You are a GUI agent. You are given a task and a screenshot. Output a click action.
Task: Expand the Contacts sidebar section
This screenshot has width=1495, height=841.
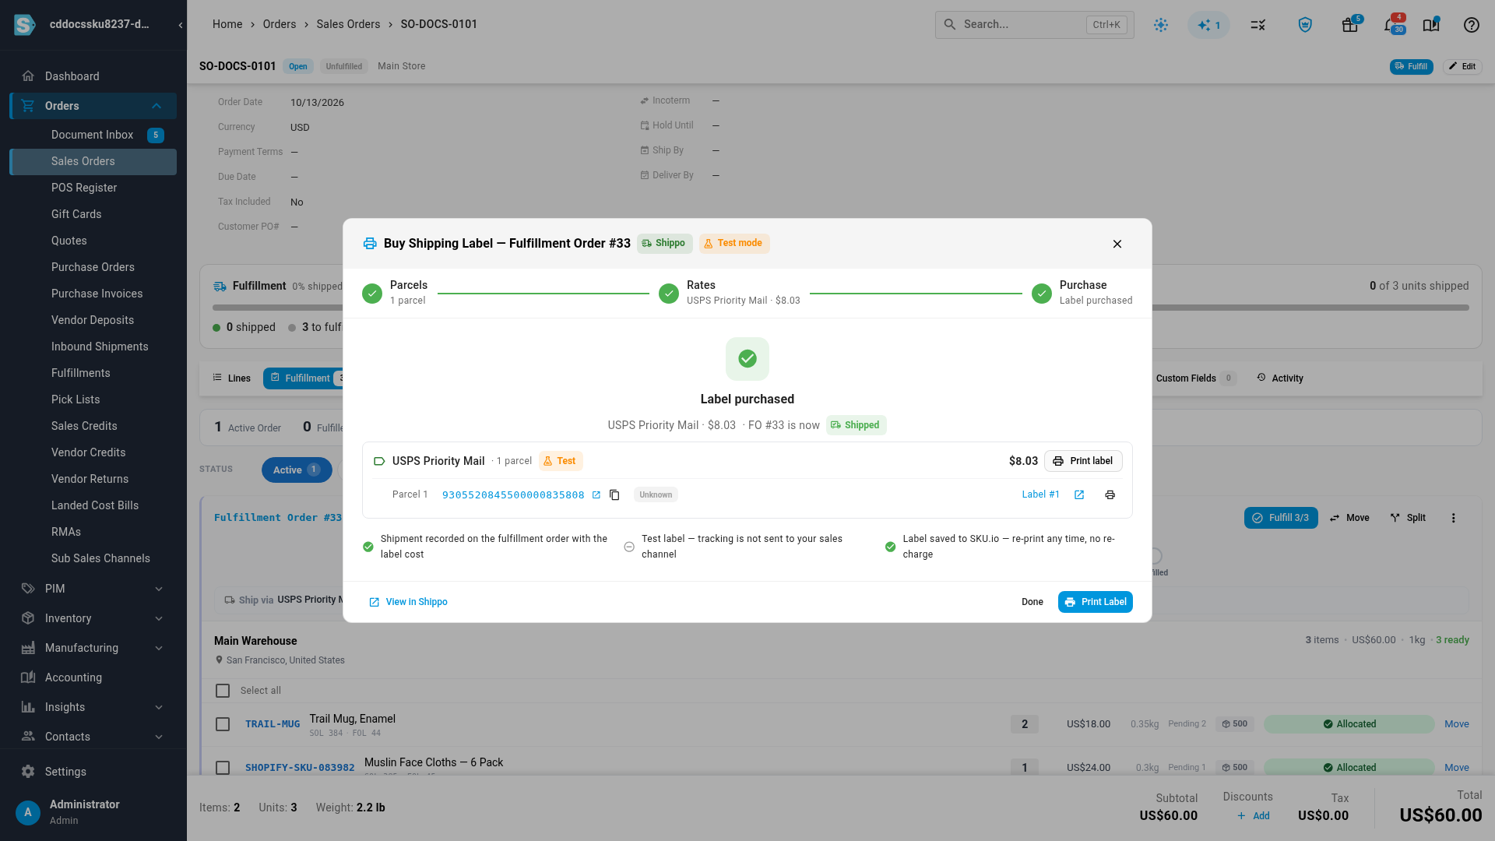(x=159, y=737)
